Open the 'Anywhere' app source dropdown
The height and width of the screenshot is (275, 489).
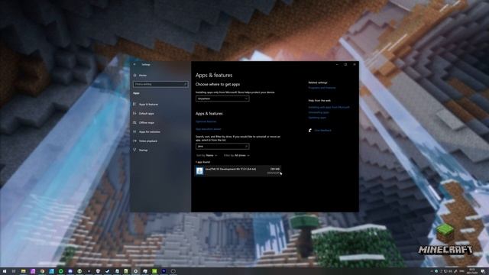[x=222, y=99]
